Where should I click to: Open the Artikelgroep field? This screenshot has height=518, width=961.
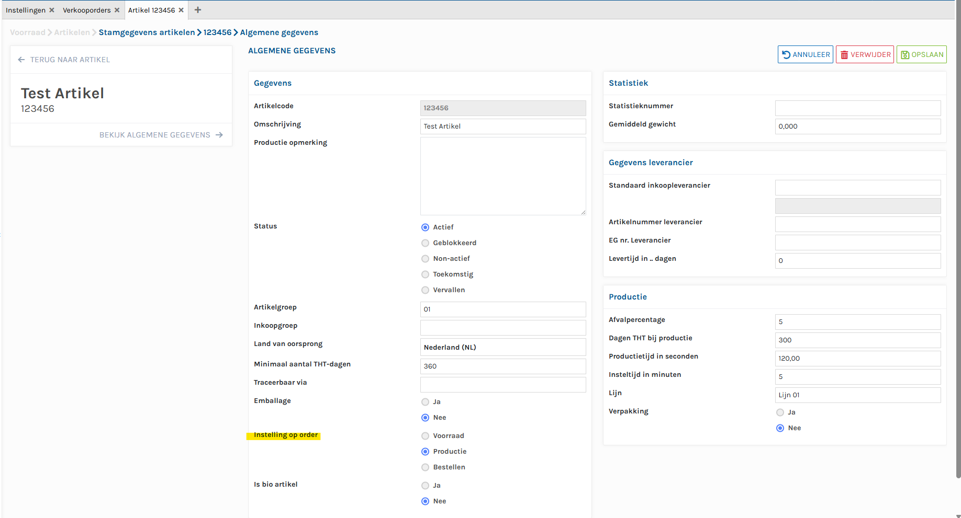pos(502,309)
